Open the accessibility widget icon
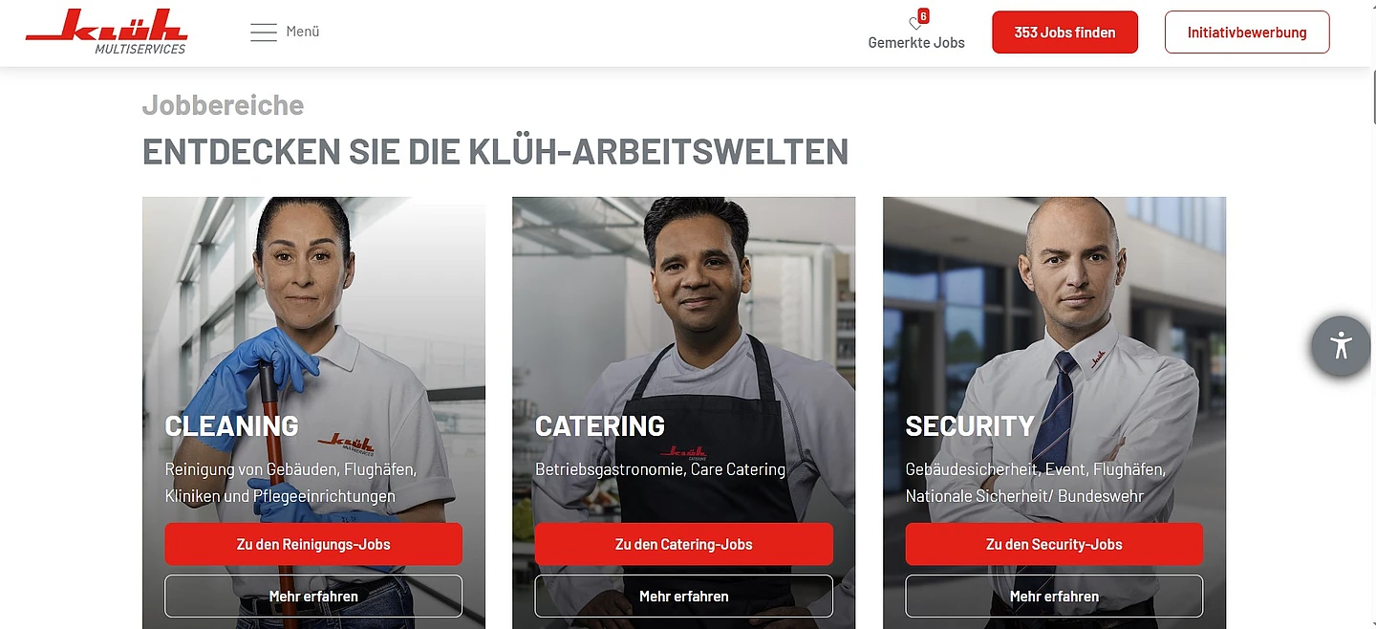The image size is (1376, 629). (x=1341, y=345)
